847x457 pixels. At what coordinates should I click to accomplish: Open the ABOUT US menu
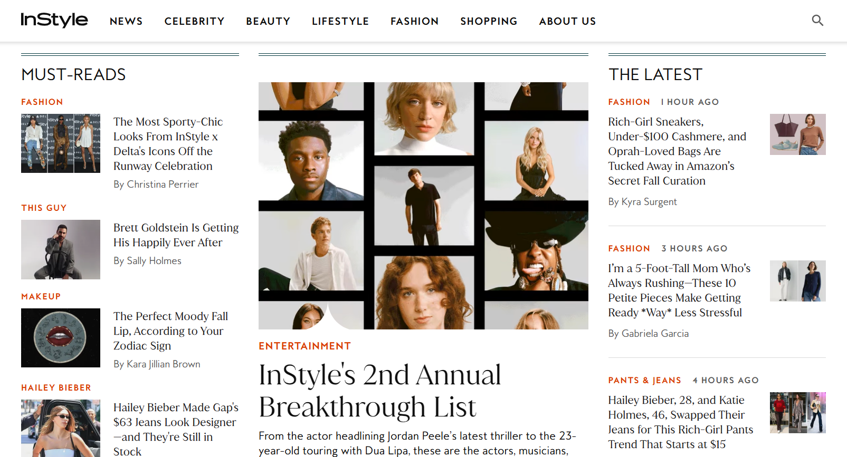[567, 21]
